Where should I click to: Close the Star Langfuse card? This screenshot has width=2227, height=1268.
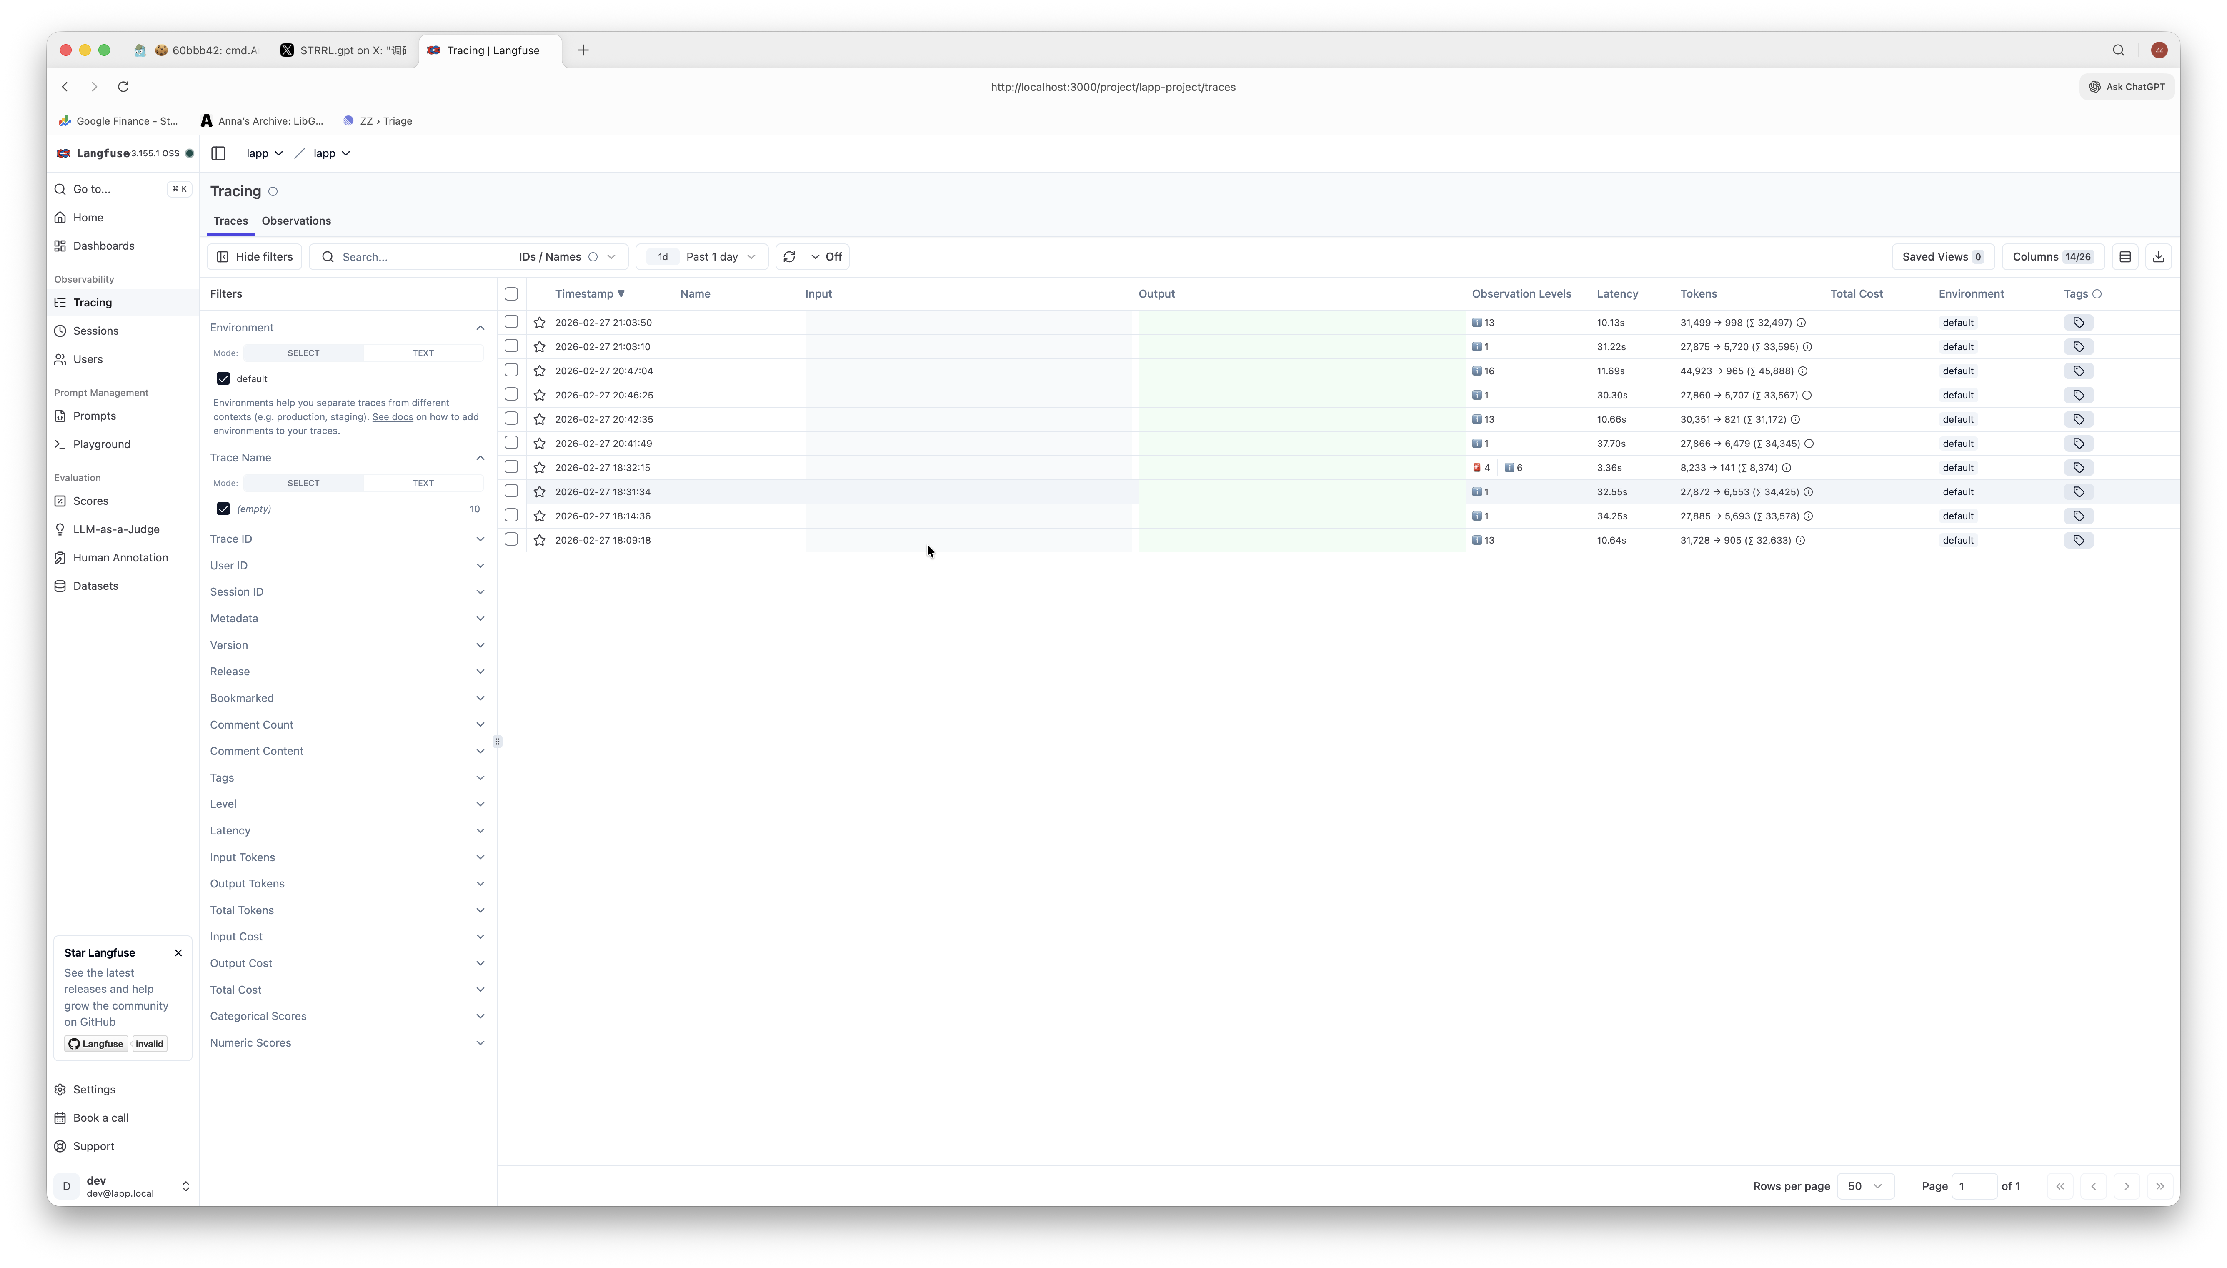point(178,953)
